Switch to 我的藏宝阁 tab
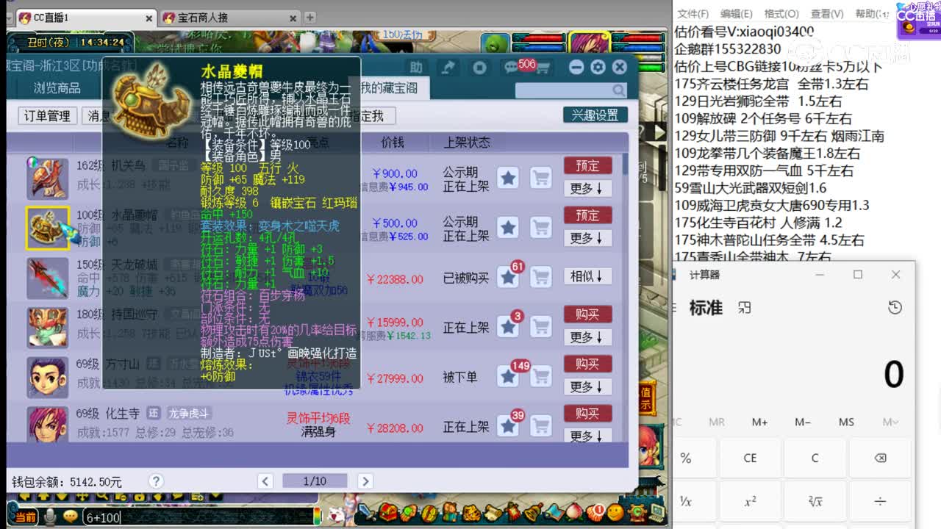 388,88
